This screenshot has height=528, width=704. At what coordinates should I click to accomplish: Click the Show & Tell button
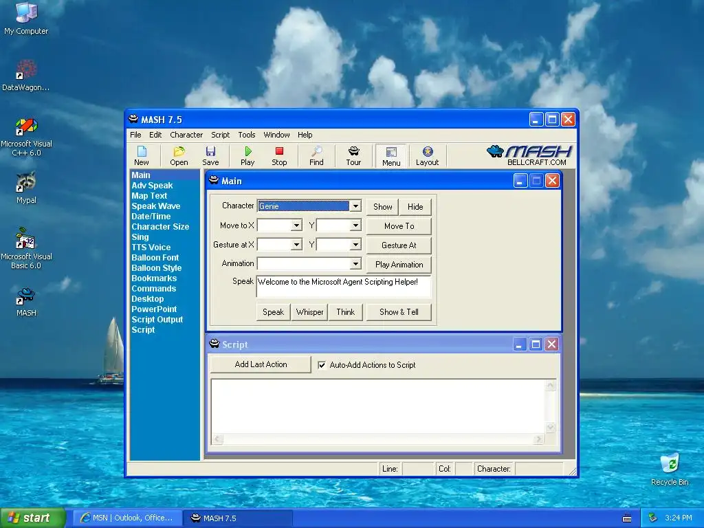(x=399, y=312)
